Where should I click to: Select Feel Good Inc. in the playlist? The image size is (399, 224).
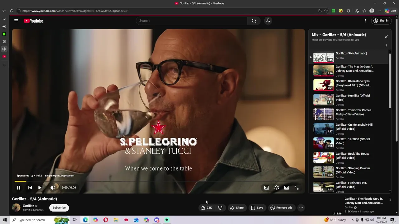349,187
